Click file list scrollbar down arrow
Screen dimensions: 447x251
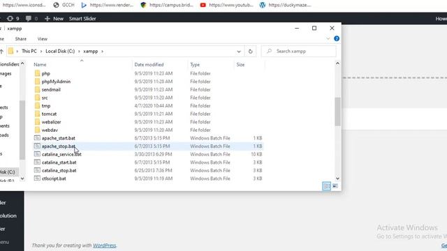tap(337, 178)
